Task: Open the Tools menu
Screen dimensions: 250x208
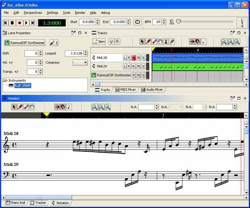Action: (x=66, y=13)
